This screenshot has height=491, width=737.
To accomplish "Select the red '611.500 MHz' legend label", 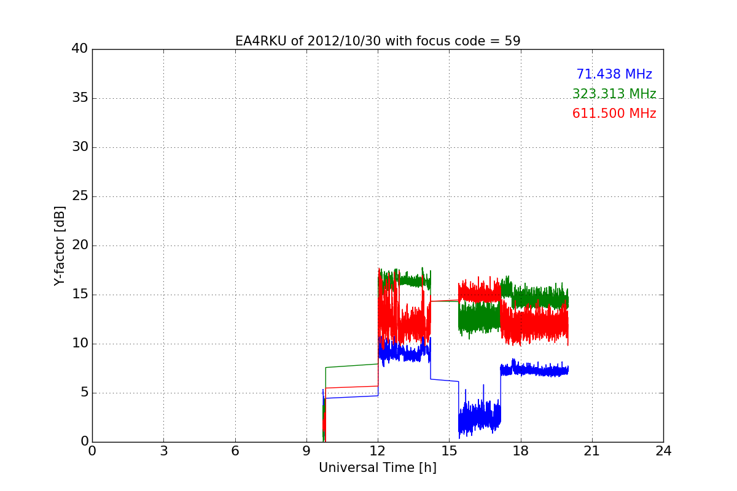I will click(614, 114).
